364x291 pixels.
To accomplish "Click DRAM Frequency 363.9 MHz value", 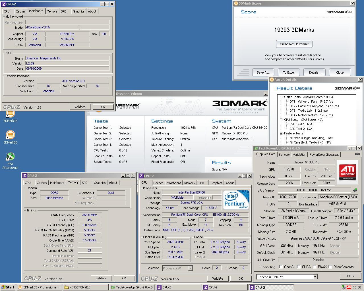I will coord(90,215).
